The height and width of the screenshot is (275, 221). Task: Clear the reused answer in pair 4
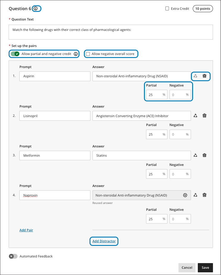[x=185, y=195]
